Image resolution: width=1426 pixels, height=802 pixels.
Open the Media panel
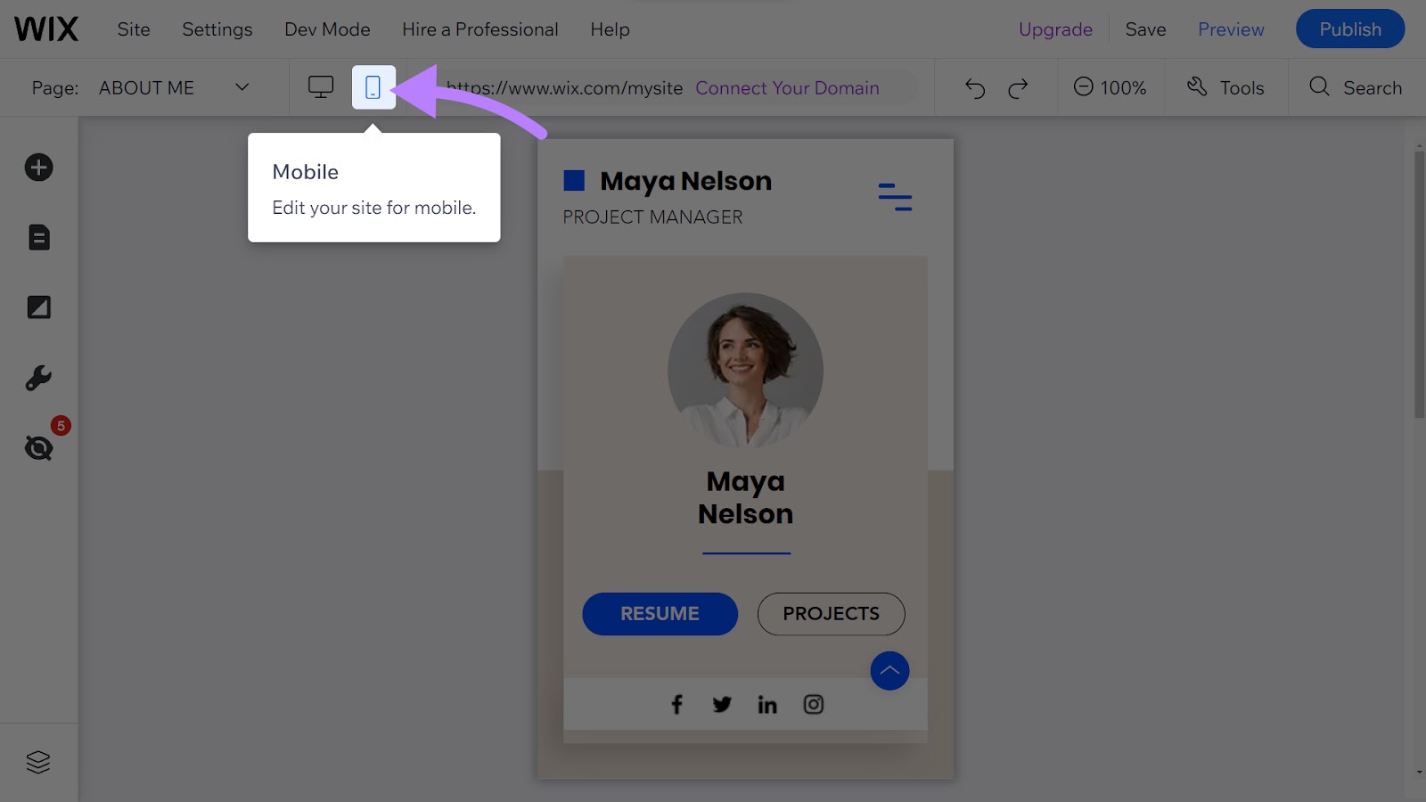coord(38,307)
